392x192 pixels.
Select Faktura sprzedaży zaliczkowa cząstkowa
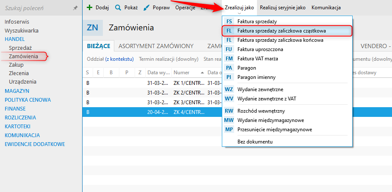click(287, 31)
